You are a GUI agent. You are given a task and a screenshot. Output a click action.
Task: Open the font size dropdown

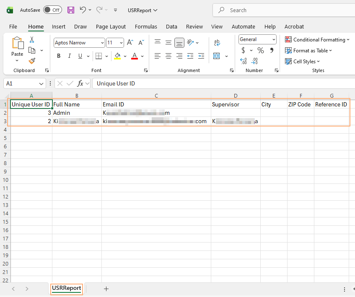pyautogui.click(x=121, y=42)
